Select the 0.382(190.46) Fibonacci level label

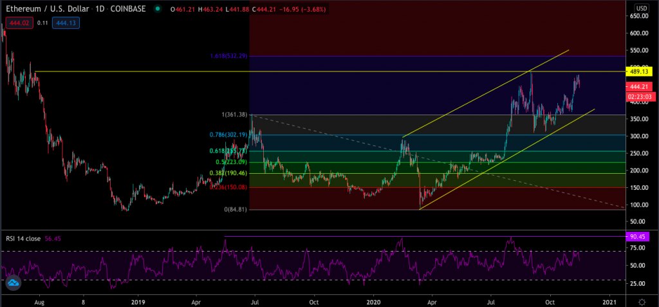tap(229, 173)
